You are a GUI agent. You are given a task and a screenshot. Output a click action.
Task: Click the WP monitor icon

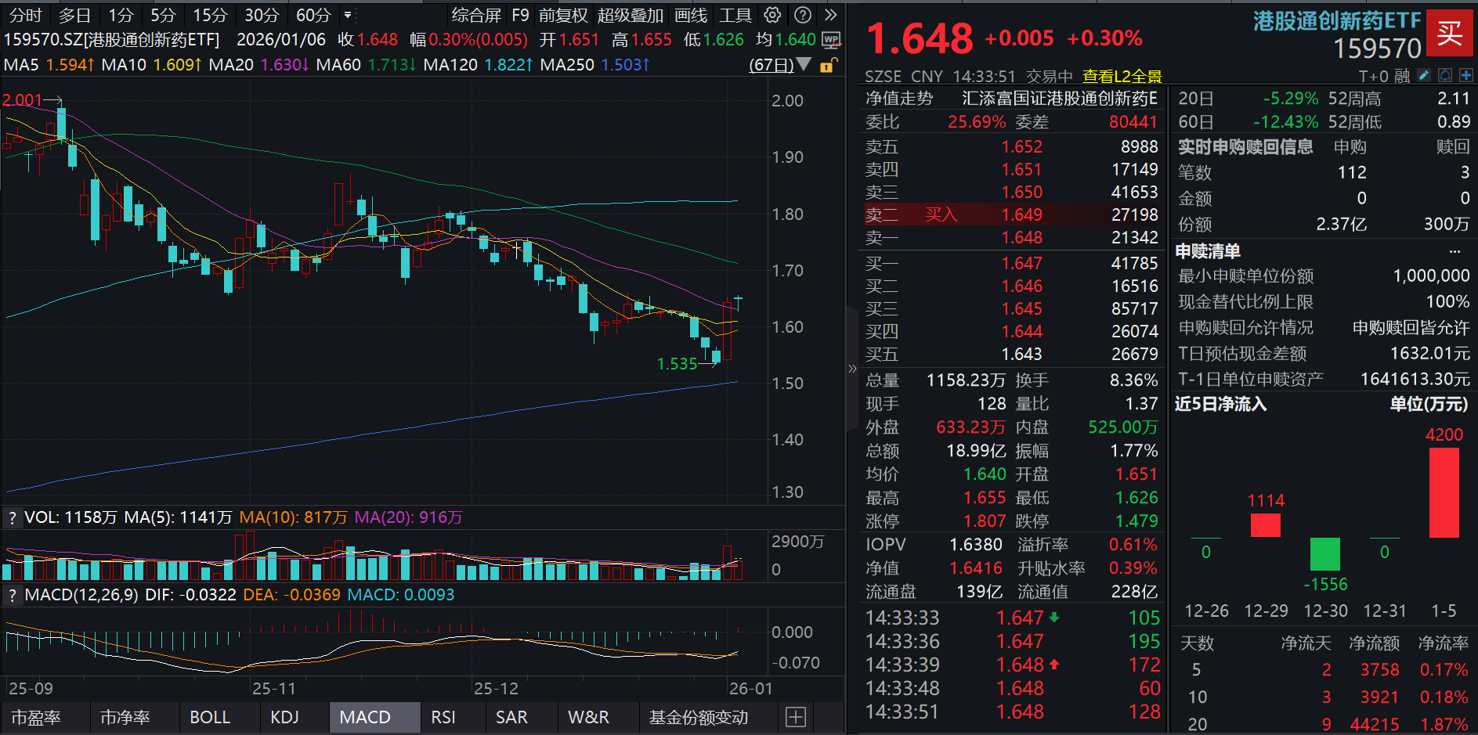(831, 40)
